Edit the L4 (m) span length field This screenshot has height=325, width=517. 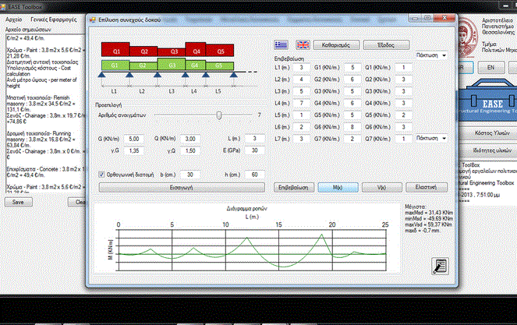tap(301, 103)
